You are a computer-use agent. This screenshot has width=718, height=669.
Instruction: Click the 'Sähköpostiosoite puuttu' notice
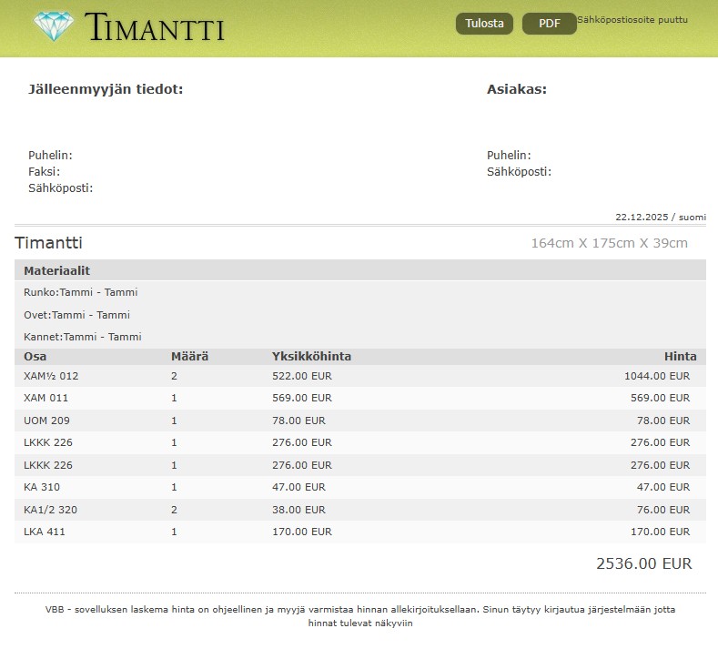click(x=632, y=19)
